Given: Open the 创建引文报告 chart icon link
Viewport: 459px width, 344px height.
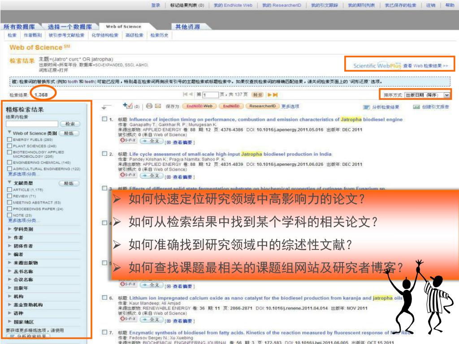Looking at the screenshot, I should click(x=431, y=107).
